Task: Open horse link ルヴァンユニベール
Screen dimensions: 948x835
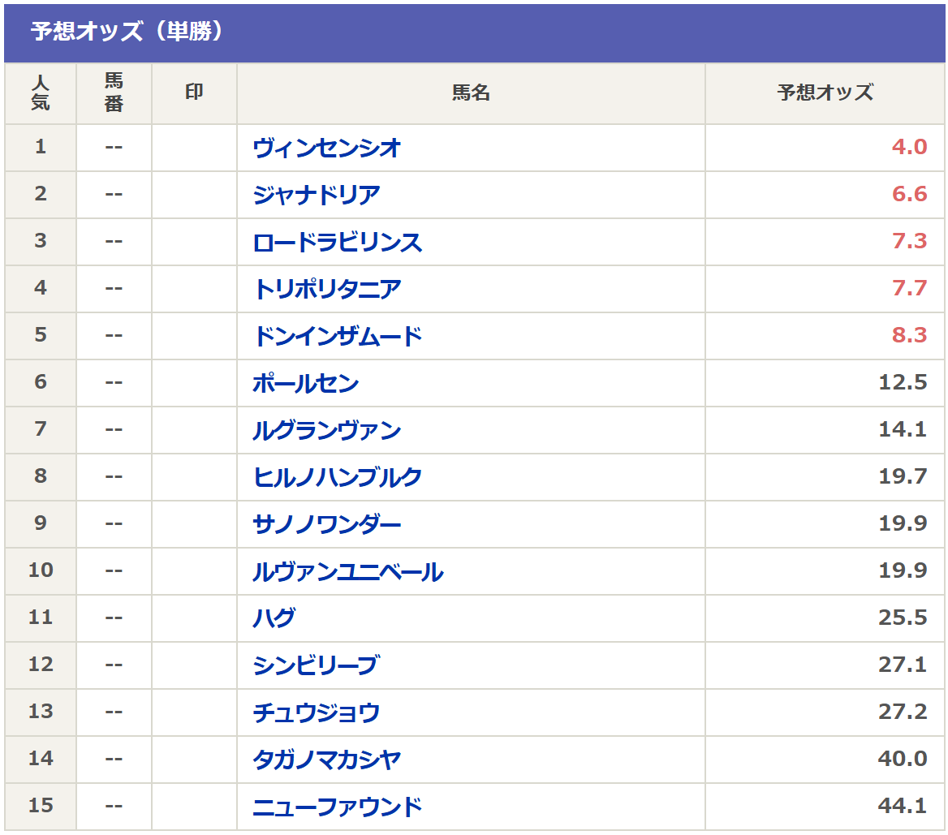Action: [x=347, y=571]
